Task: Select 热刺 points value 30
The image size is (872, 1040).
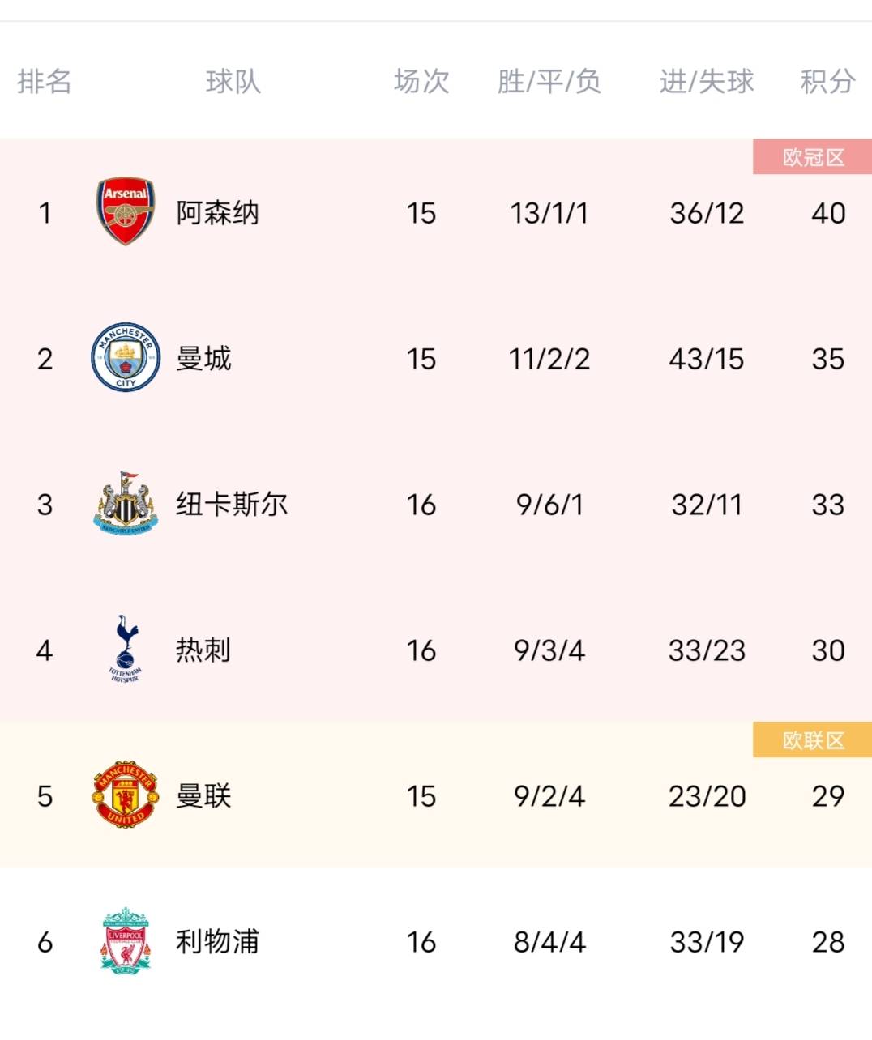Action: (x=828, y=650)
